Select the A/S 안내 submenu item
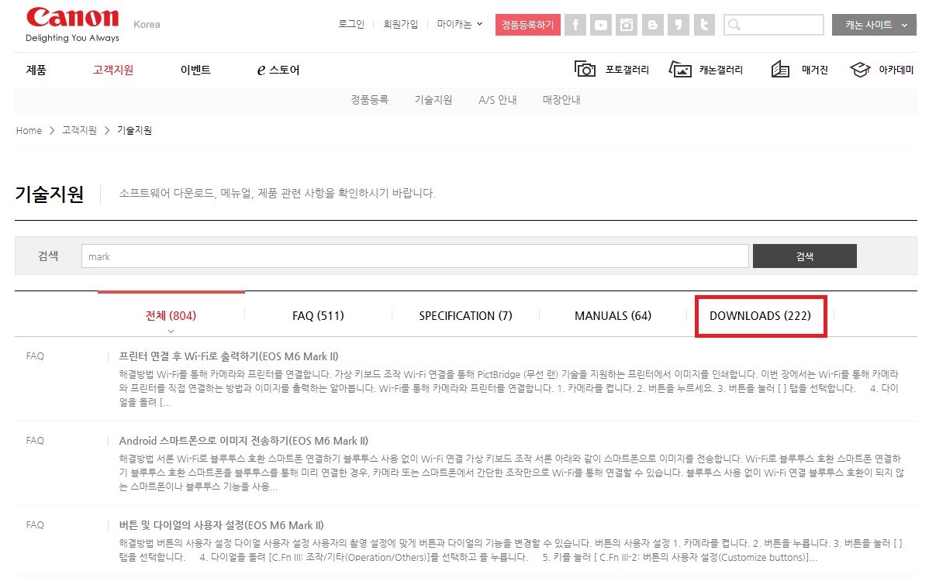 498,100
